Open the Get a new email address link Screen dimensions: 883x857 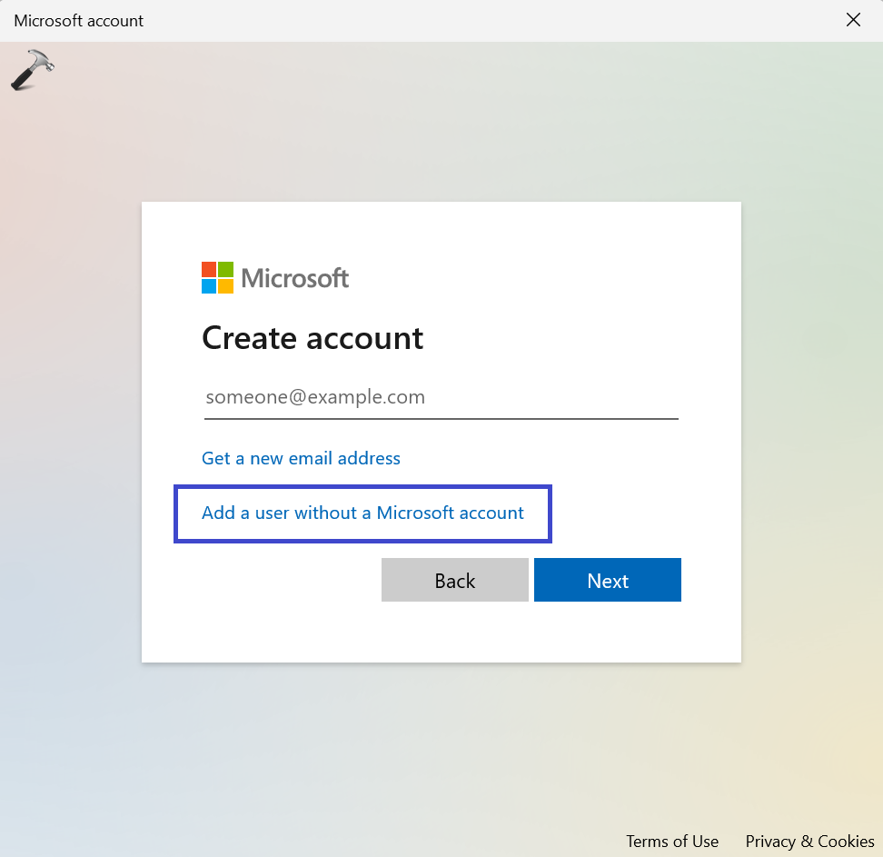301,458
